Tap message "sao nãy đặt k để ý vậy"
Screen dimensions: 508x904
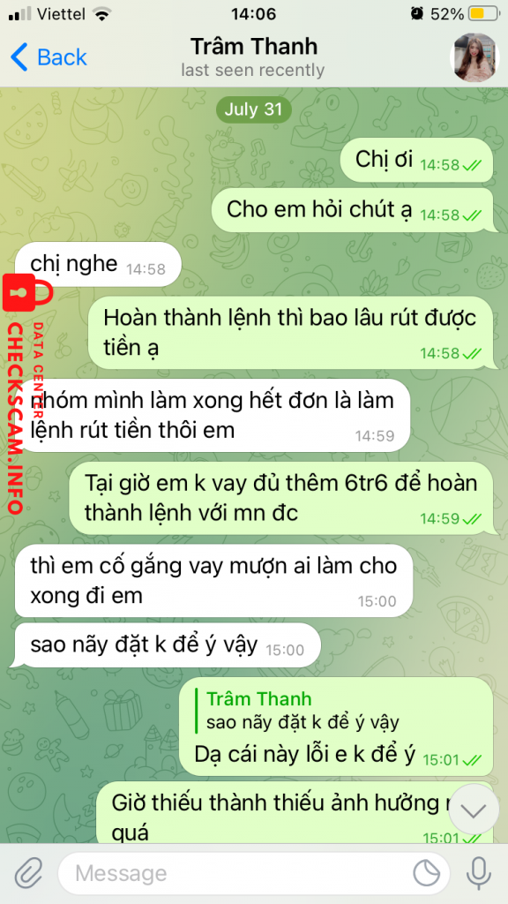[167, 645]
